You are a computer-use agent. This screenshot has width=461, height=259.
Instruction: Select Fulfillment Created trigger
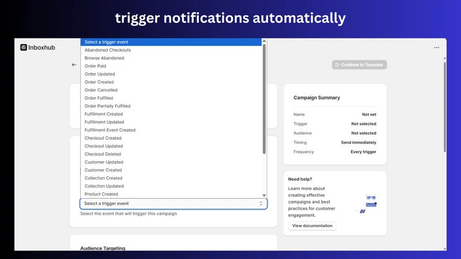171,114
